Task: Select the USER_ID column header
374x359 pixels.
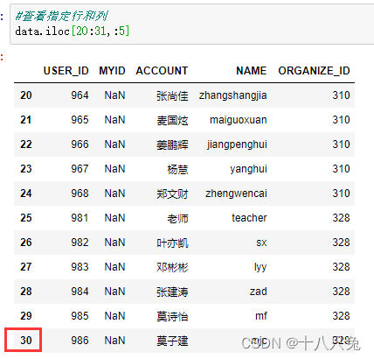Action: [x=66, y=71]
